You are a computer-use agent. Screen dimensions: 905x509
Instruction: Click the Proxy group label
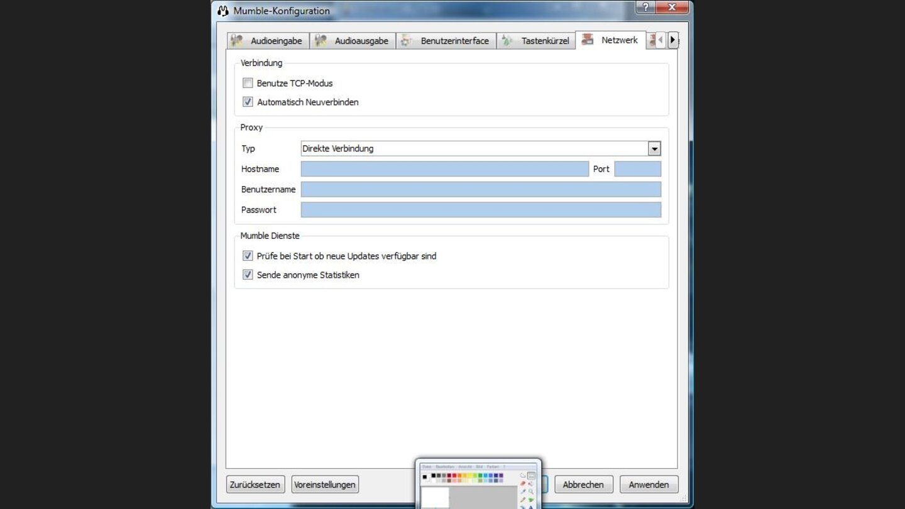[x=251, y=127]
